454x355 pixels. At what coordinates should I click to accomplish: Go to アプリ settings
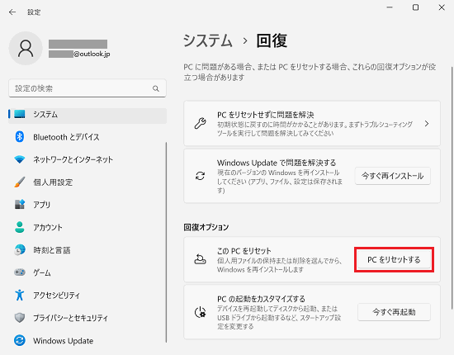point(87,205)
